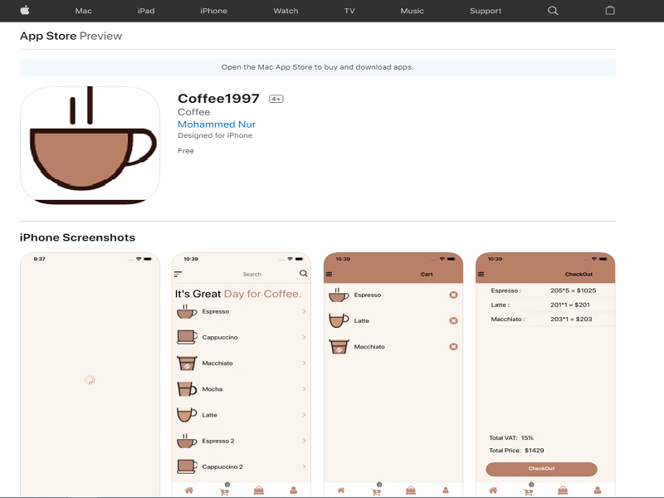Image resolution: width=664 pixels, height=498 pixels.
Task: Open the Mac menu item
Action: pyautogui.click(x=83, y=11)
